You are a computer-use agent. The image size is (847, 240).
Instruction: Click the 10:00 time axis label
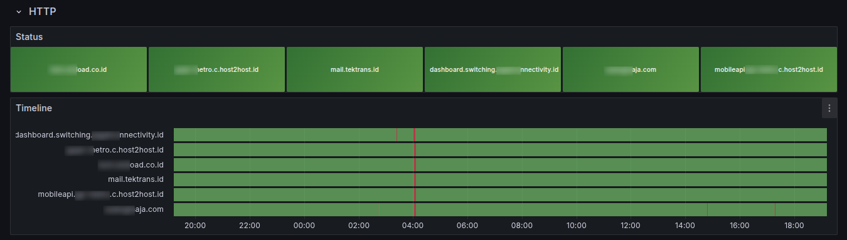click(x=577, y=226)
